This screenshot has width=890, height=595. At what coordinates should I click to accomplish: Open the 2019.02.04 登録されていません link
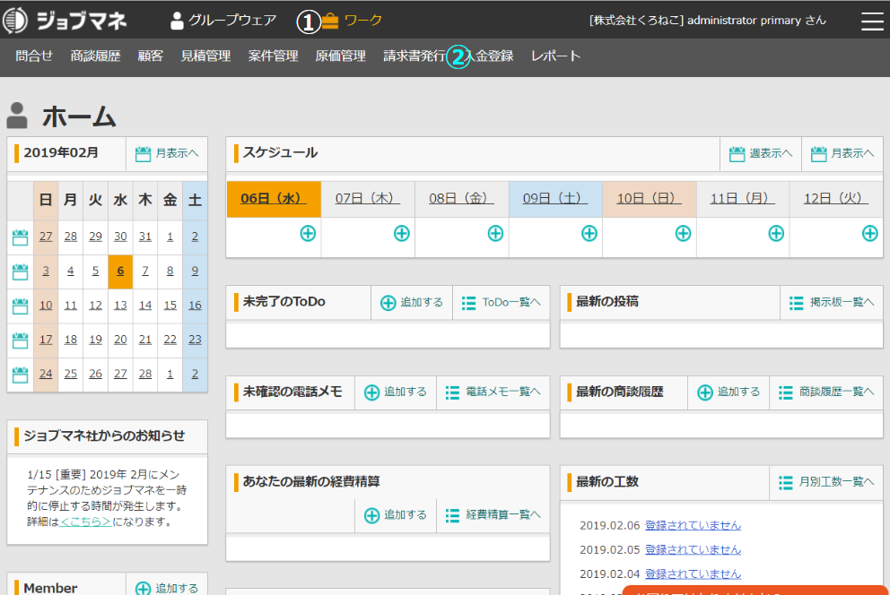pos(693,574)
